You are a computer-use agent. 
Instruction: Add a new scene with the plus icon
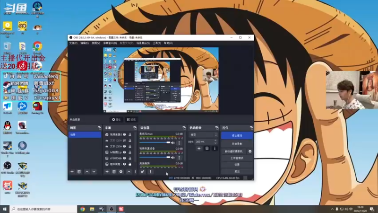point(72,172)
